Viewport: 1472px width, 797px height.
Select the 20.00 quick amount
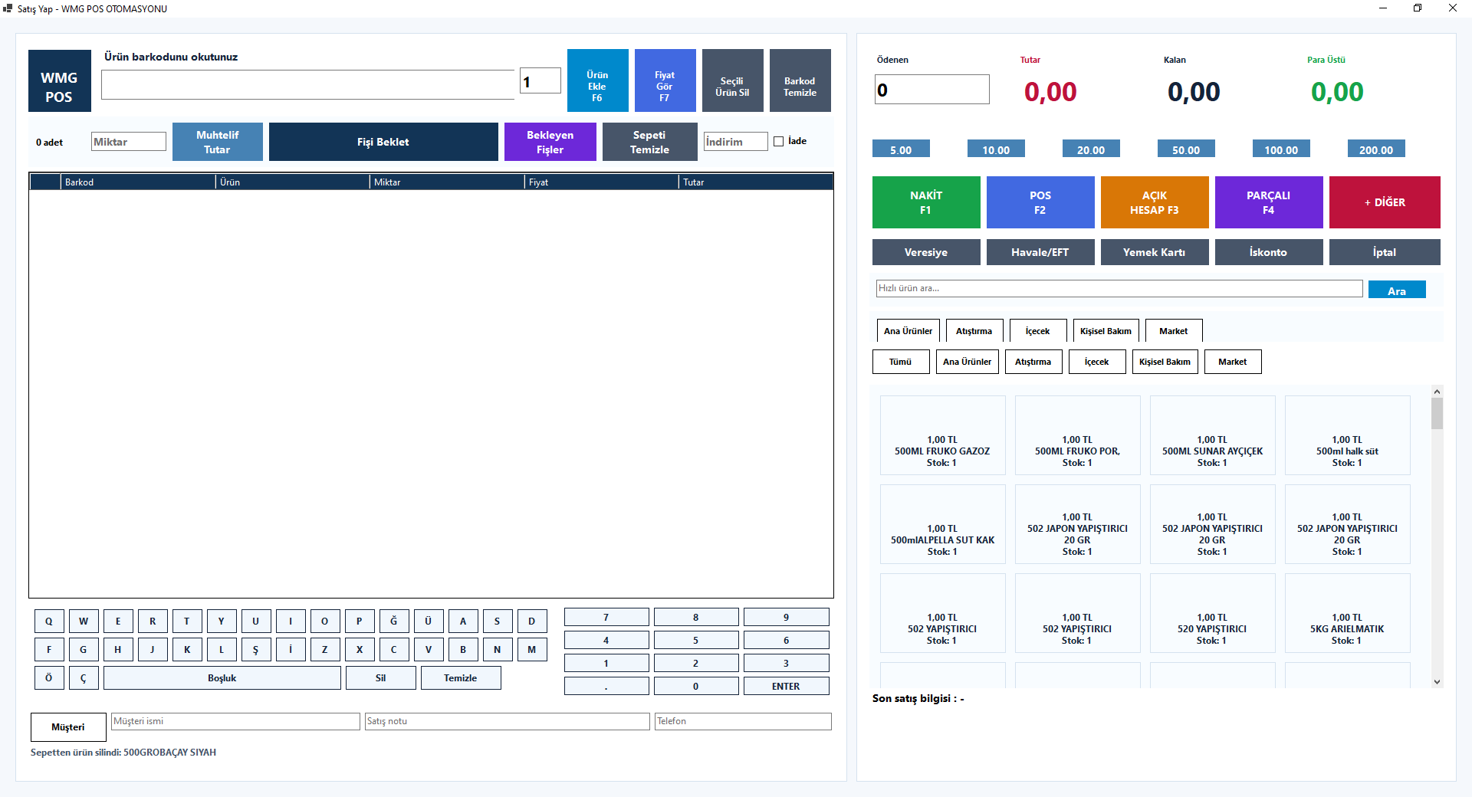pos(1091,149)
